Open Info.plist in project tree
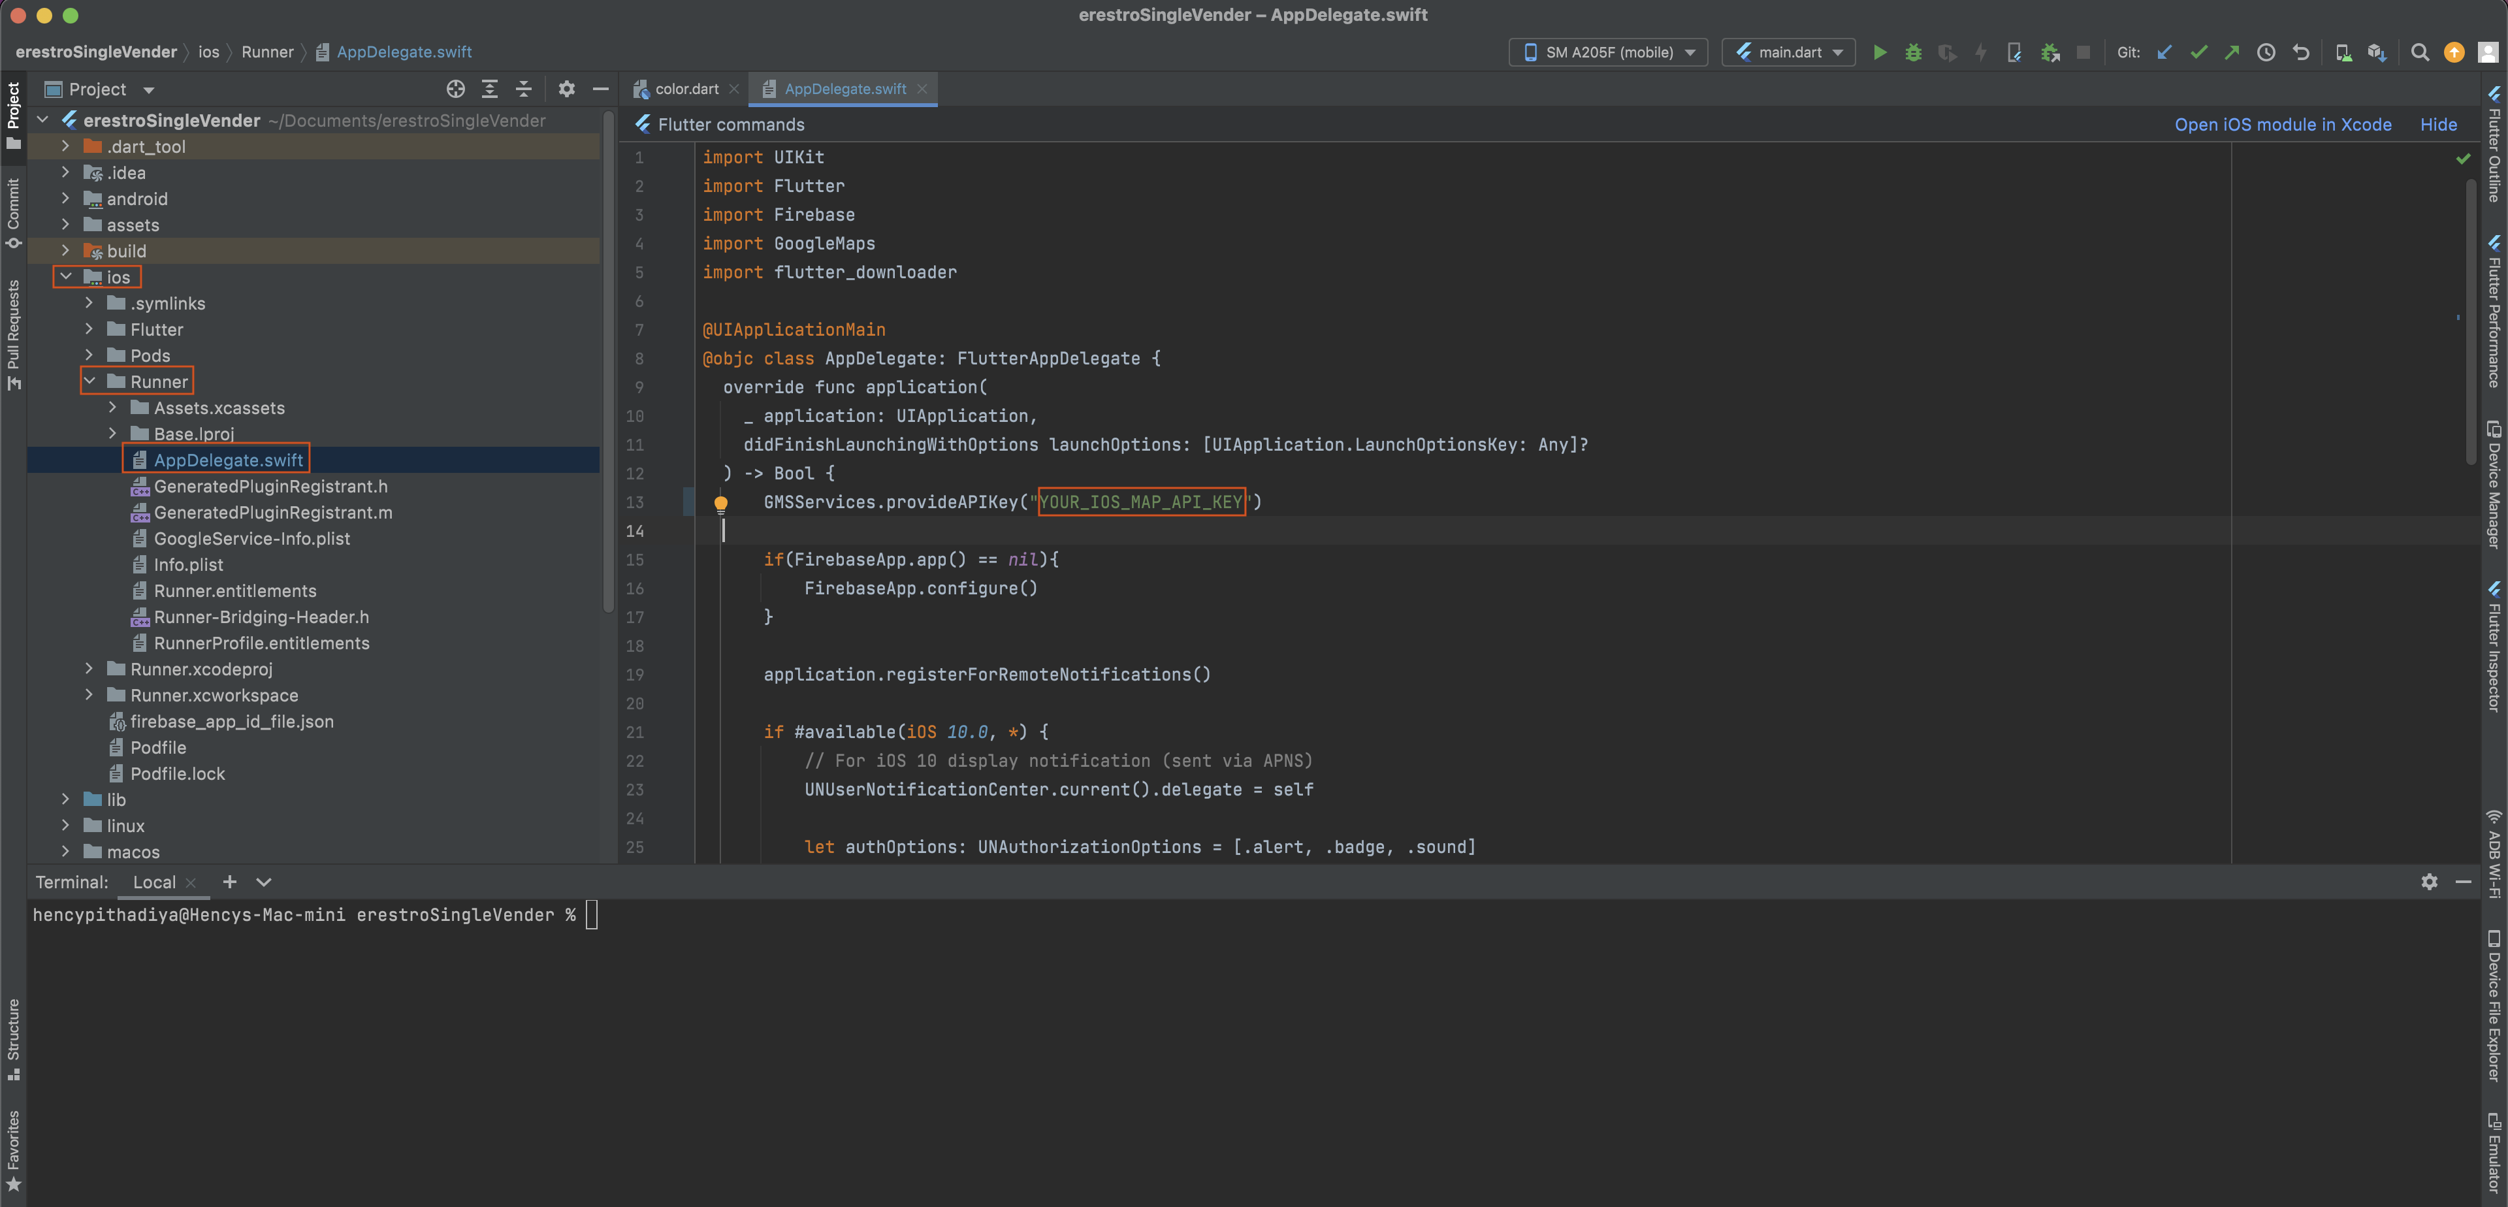This screenshot has width=2508, height=1207. (x=188, y=564)
